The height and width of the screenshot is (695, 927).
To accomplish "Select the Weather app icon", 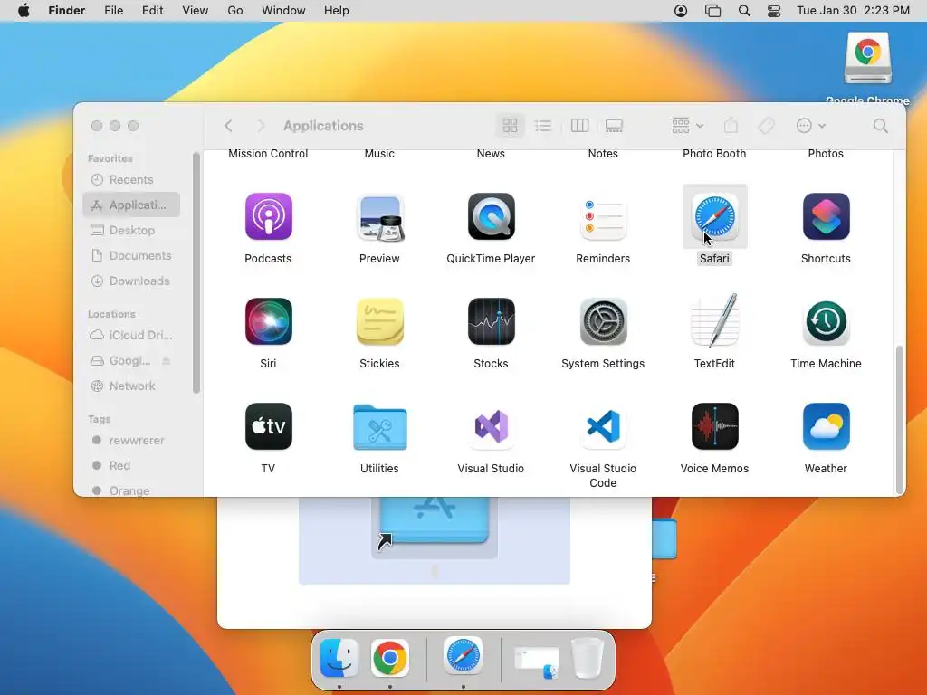I will 826,427.
